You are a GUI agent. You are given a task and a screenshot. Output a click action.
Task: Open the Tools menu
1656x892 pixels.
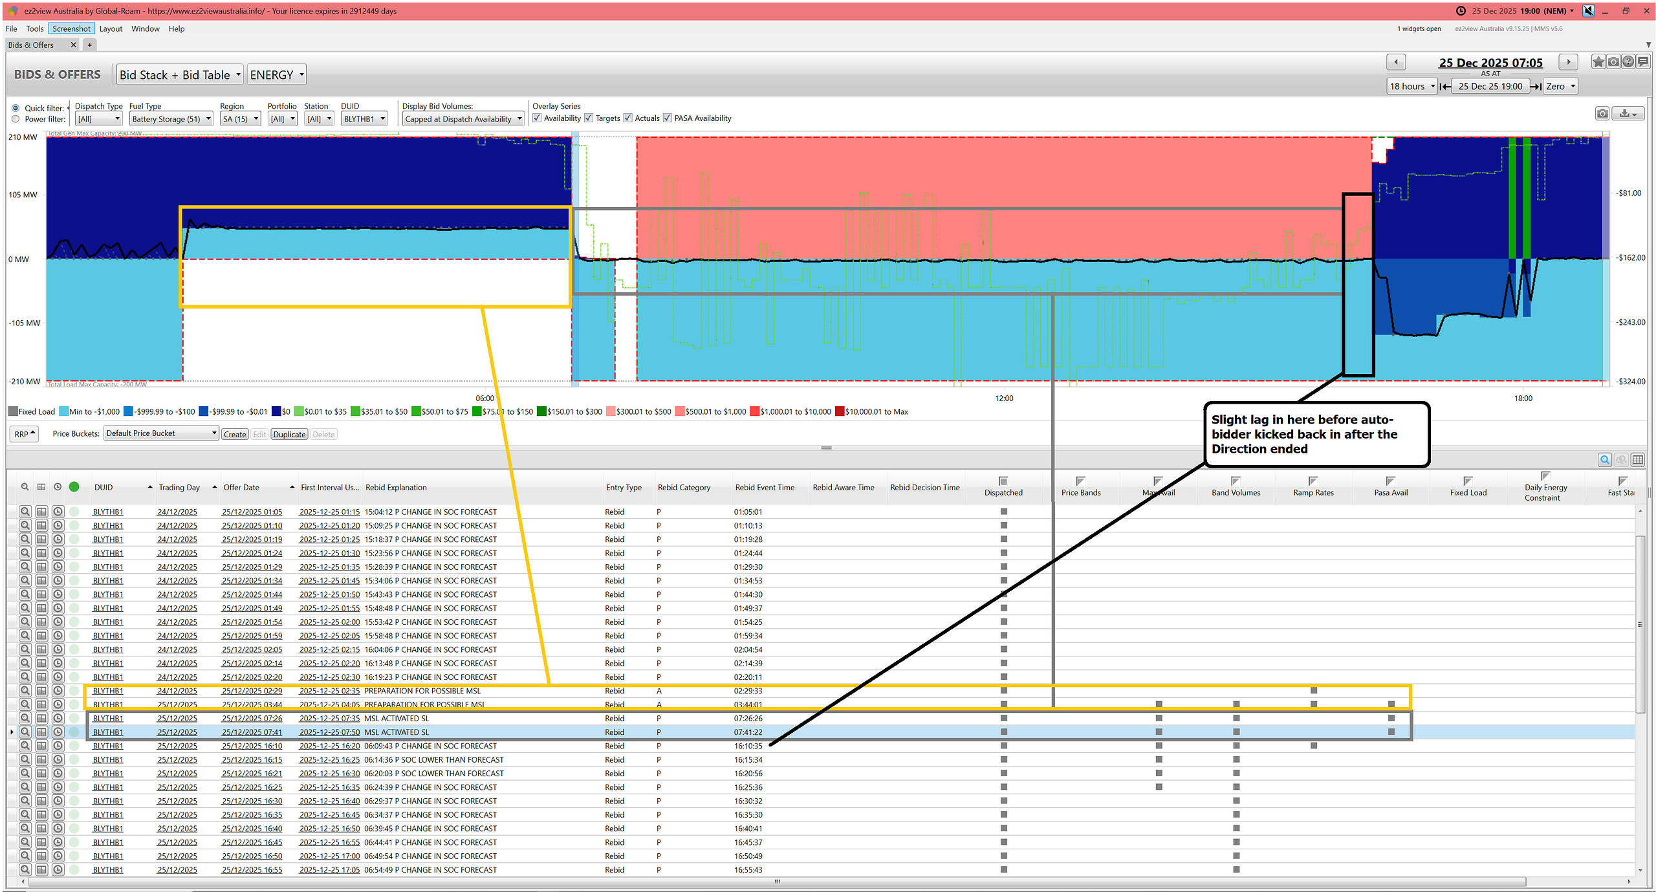34,28
